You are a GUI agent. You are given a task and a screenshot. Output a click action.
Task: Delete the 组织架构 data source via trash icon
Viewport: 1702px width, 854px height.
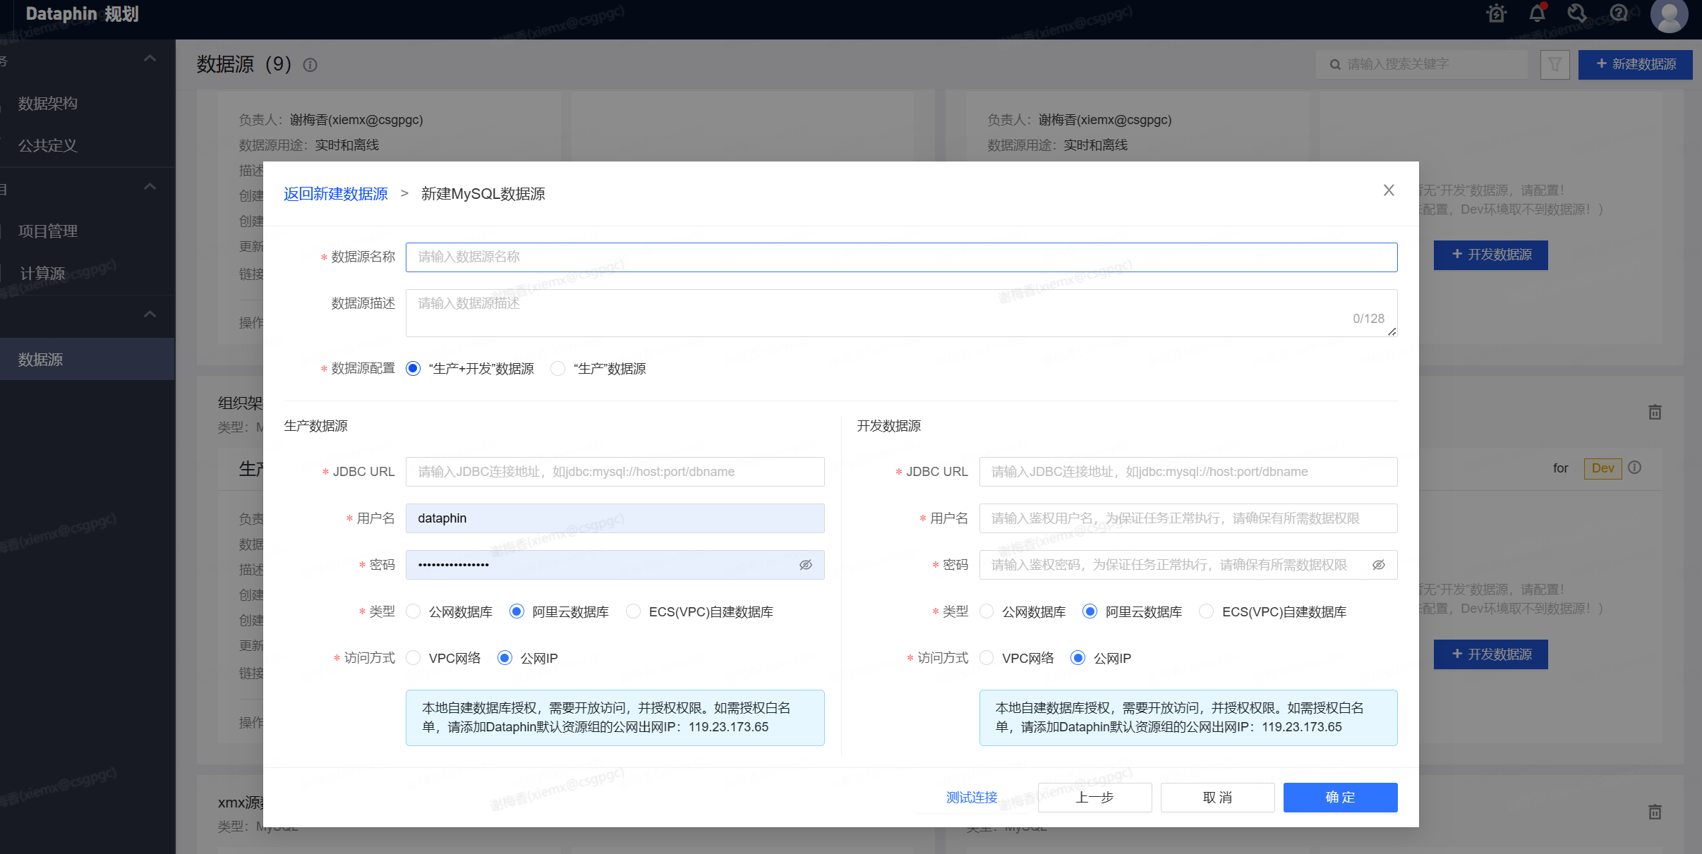tap(1655, 412)
